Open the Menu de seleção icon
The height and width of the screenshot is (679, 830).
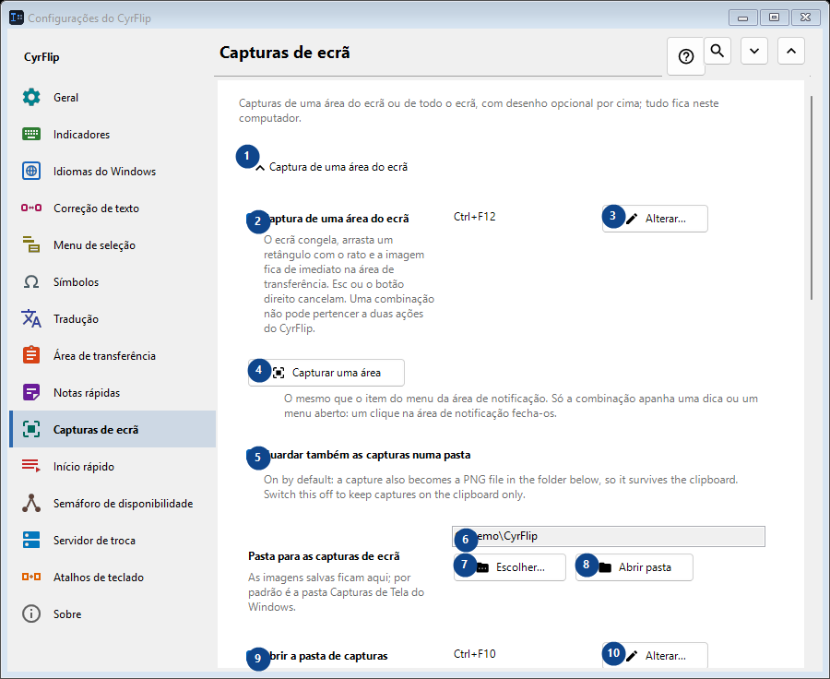pos(31,245)
